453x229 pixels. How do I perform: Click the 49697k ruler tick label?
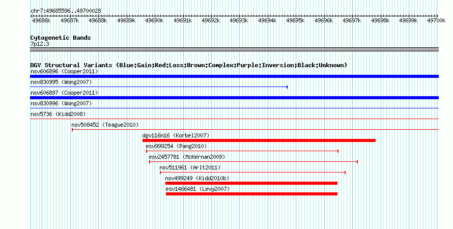click(x=352, y=20)
